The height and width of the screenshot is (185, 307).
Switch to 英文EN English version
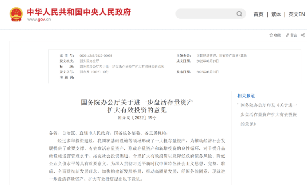(297, 14)
